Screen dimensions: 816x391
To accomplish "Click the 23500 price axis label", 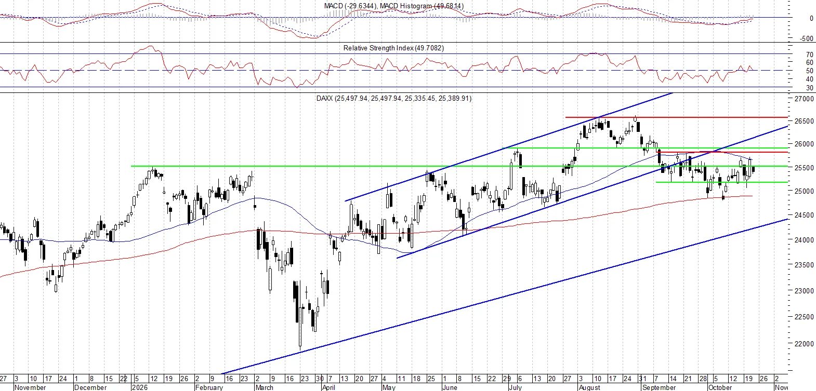I will 804,265.
